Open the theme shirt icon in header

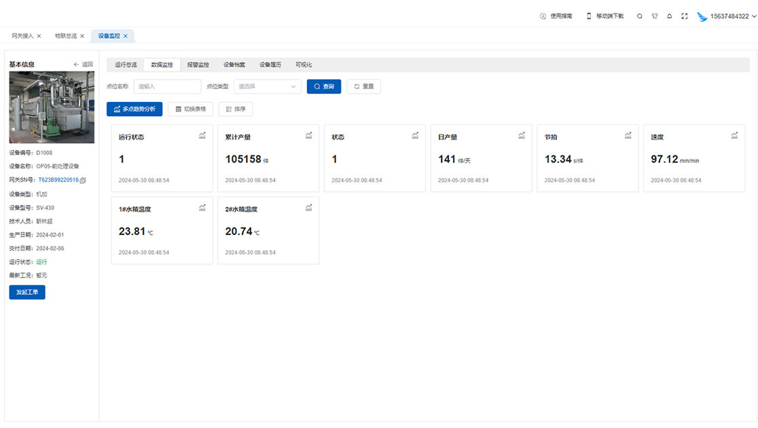tap(655, 16)
